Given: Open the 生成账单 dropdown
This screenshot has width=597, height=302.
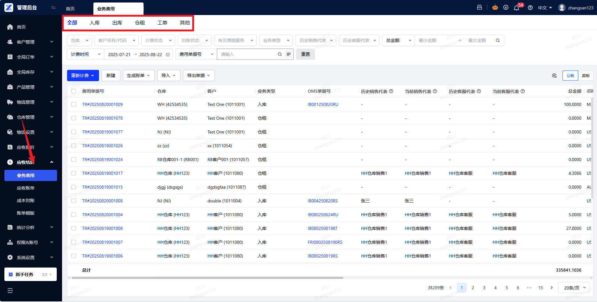Looking at the screenshot, I should click(139, 75).
